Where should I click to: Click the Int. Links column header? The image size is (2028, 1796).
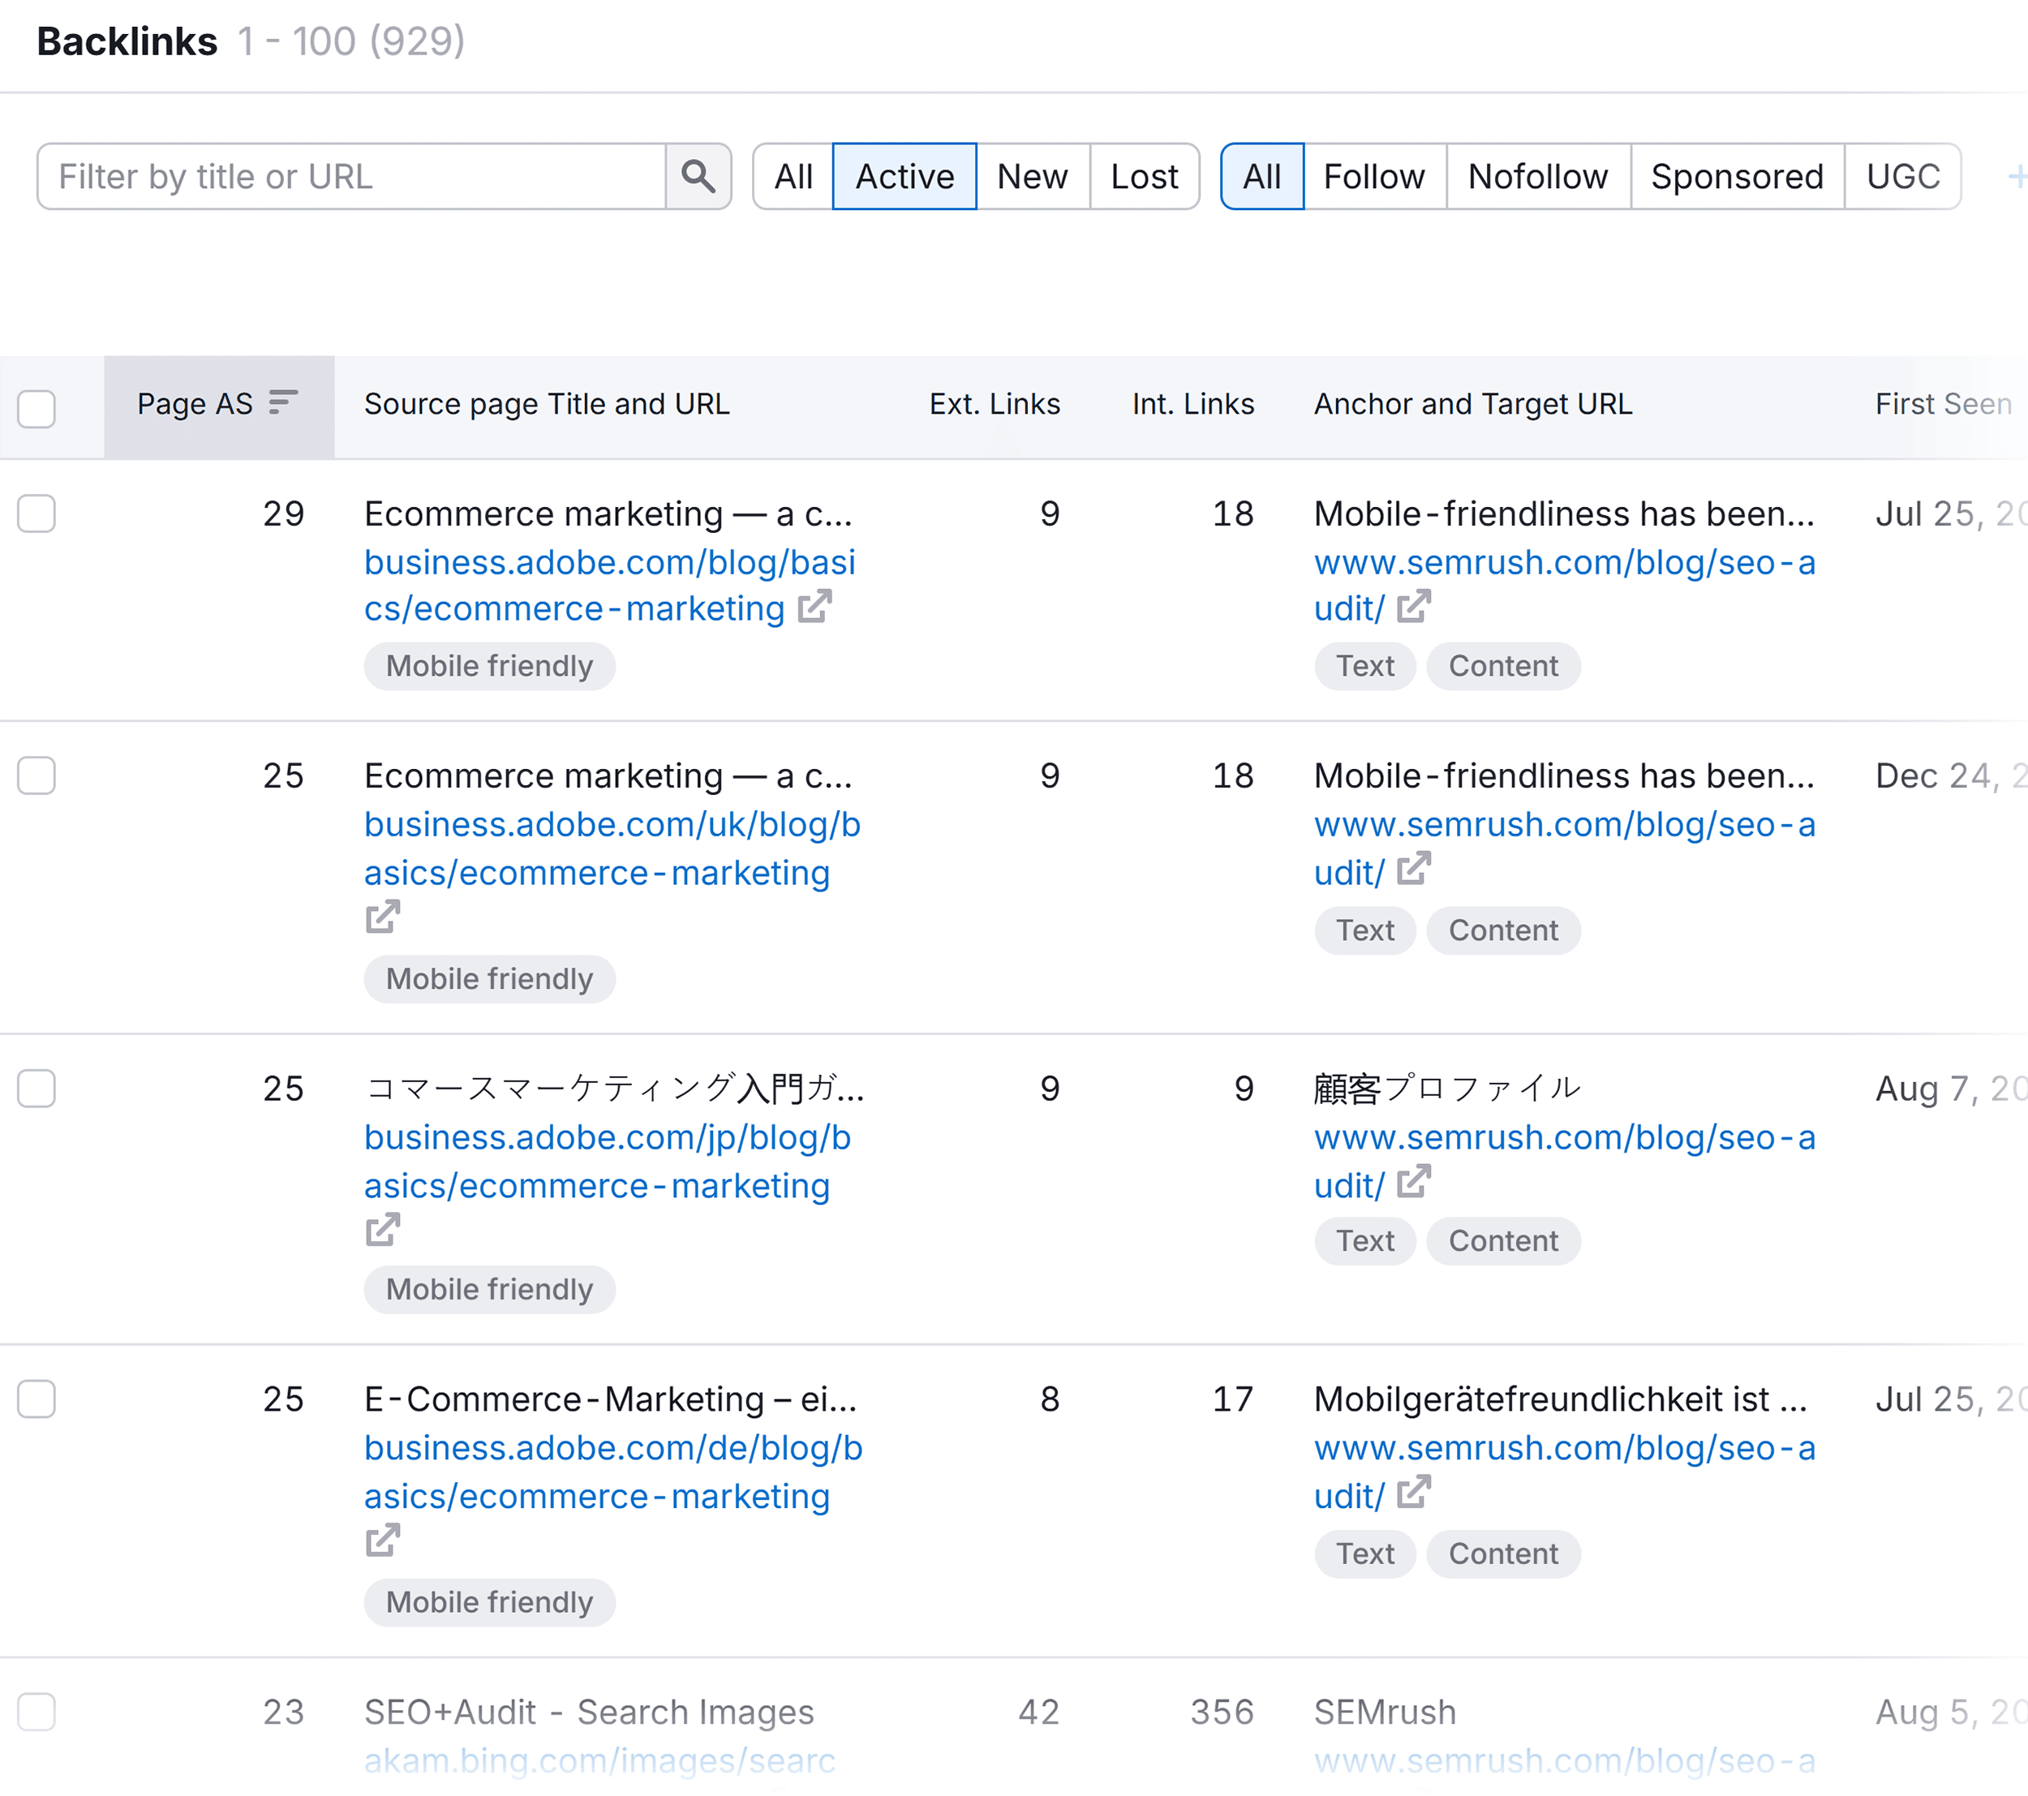(1192, 404)
